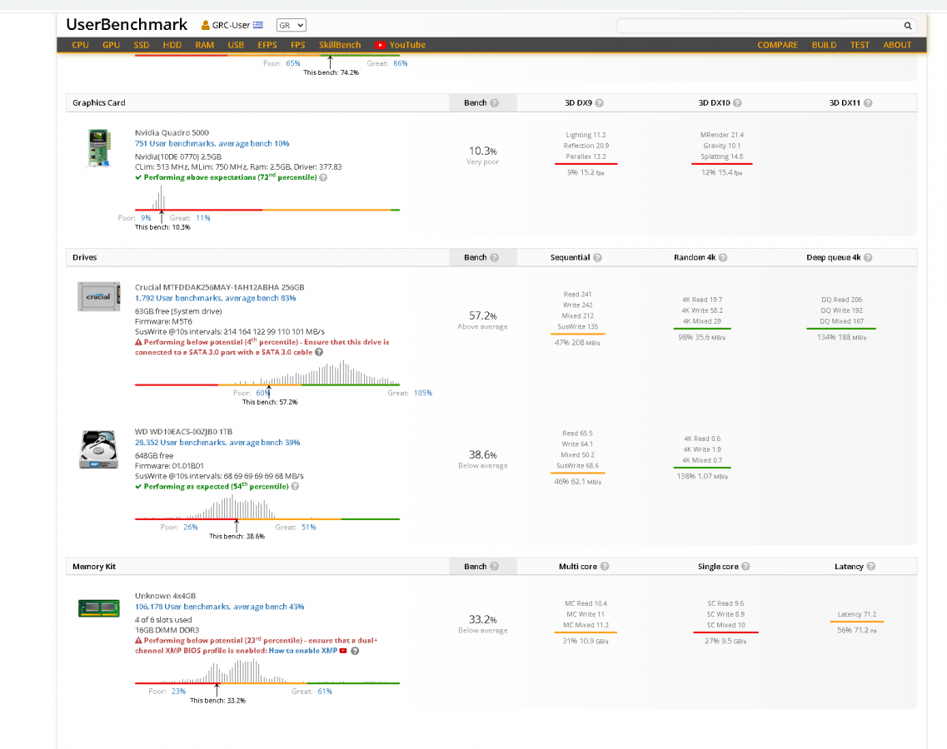
Task: Open the GR country dropdown
Action: tap(291, 25)
